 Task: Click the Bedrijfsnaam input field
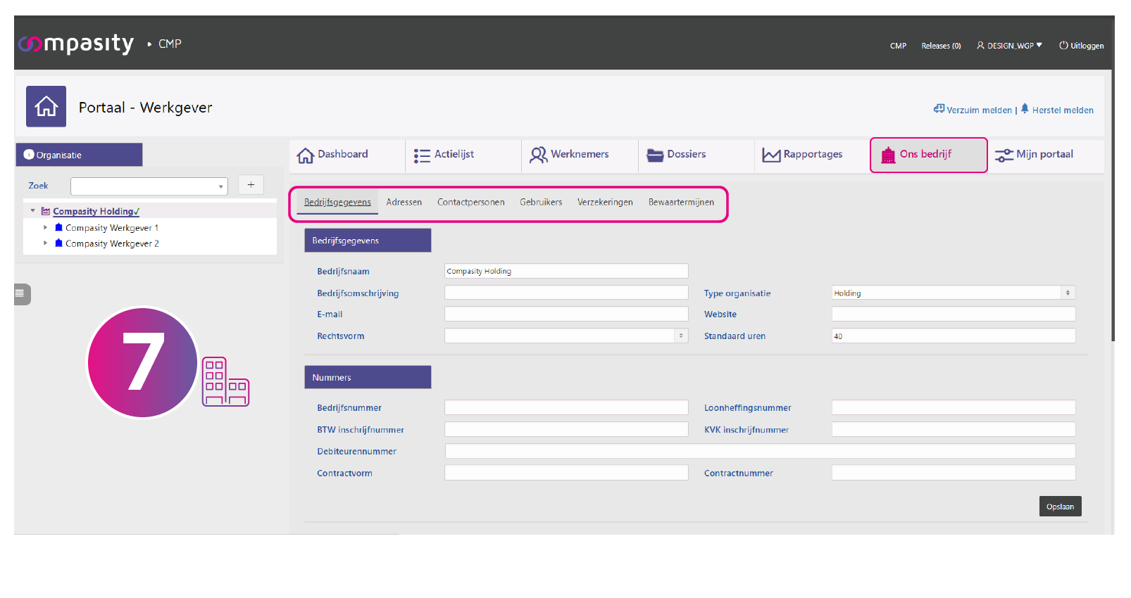[x=566, y=271]
